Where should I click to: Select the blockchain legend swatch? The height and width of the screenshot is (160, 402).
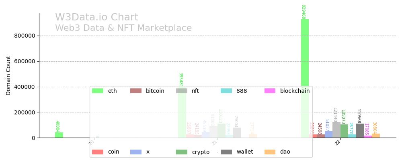(x=270, y=91)
